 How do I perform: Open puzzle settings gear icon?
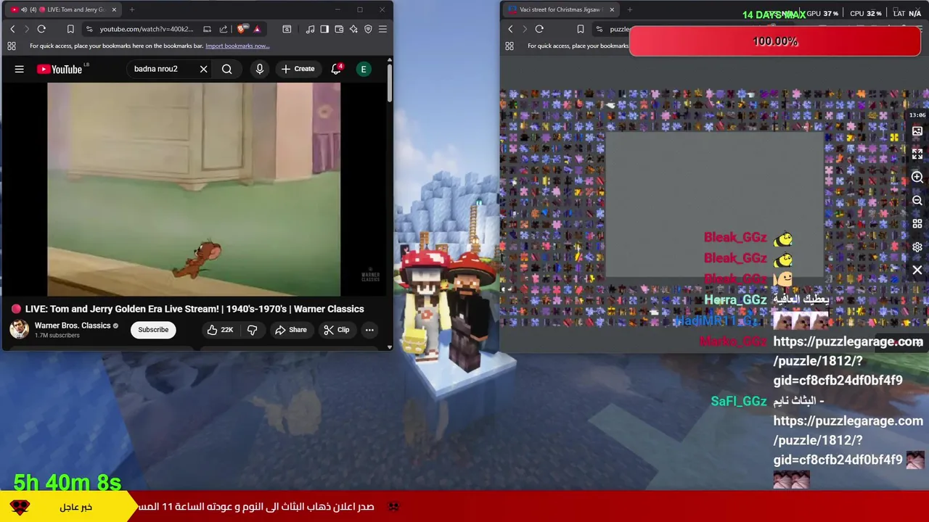point(917,247)
